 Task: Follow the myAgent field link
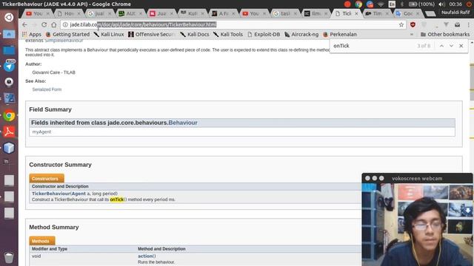coord(41,132)
